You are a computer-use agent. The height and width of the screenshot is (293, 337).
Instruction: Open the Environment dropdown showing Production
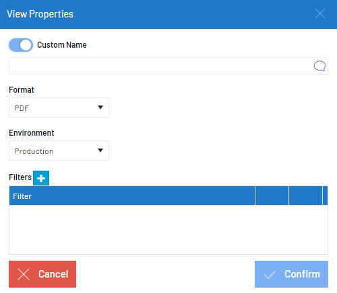pyautogui.click(x=59, y=151)
